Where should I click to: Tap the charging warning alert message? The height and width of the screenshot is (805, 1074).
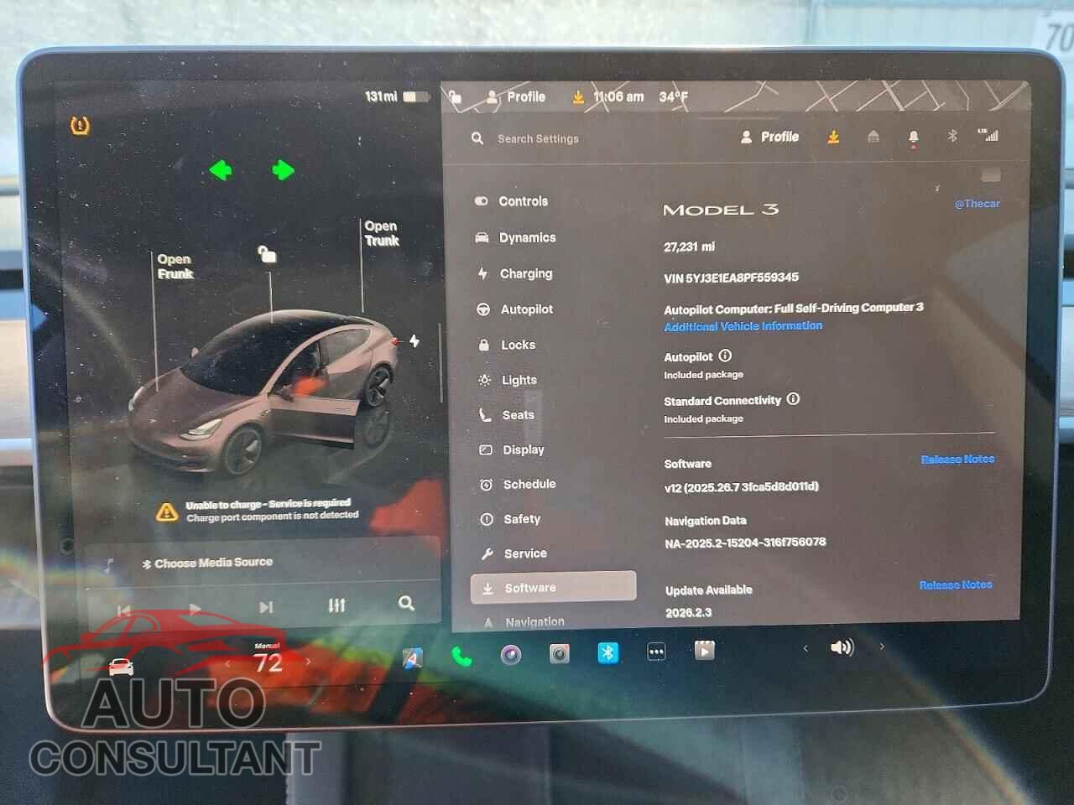(259, 510)
